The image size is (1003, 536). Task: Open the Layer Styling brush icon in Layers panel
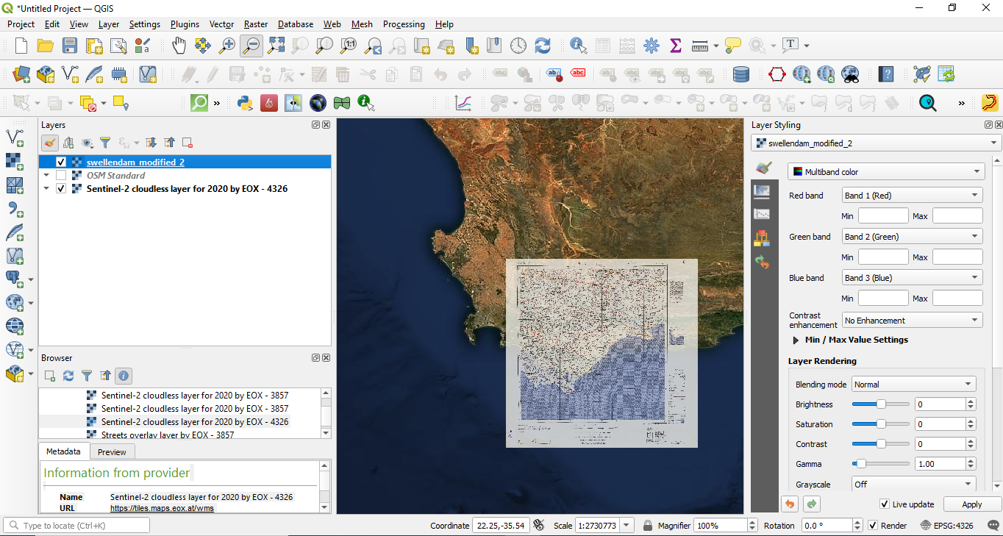click(x=50, y=143)
